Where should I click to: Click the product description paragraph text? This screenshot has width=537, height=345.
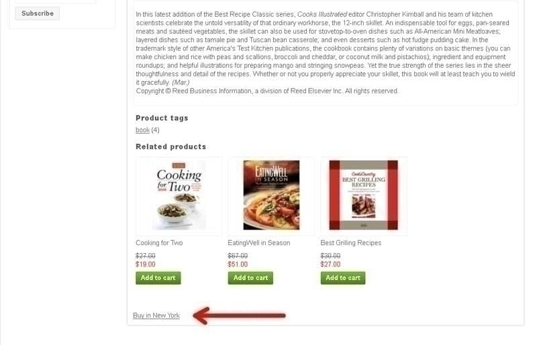pos(326,48)
